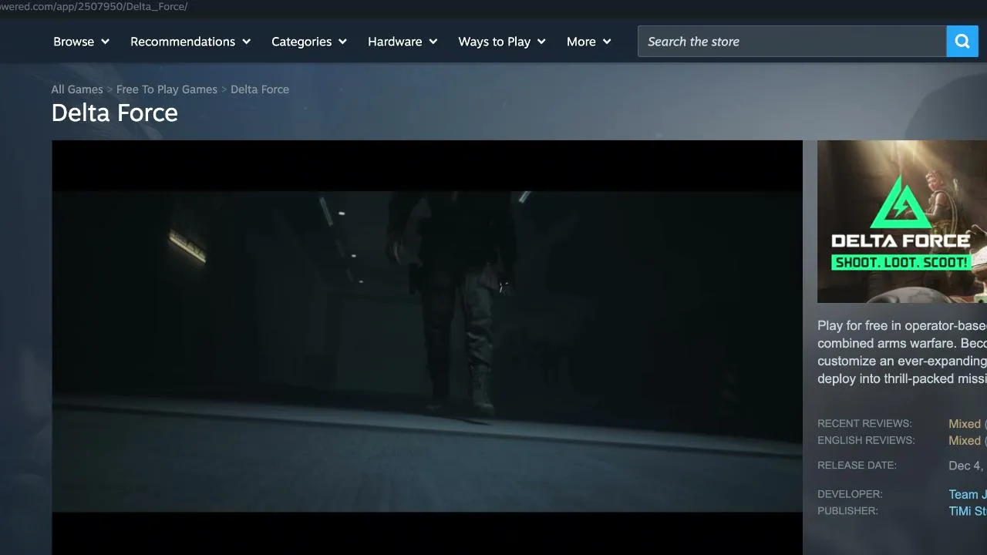Screen dimensions: 987x555
Task: Open the Browse menu
Action: pos(82,42)
